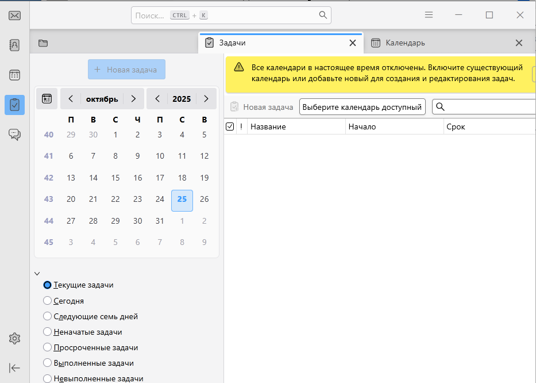Open the hamburger application menu
This screenshot has height=383, width=536.
(429, 16)
